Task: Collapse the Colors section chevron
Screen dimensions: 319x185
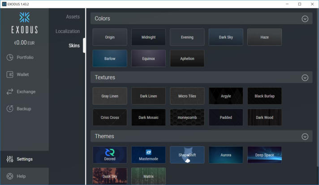Action: click(x=305, y=19)
